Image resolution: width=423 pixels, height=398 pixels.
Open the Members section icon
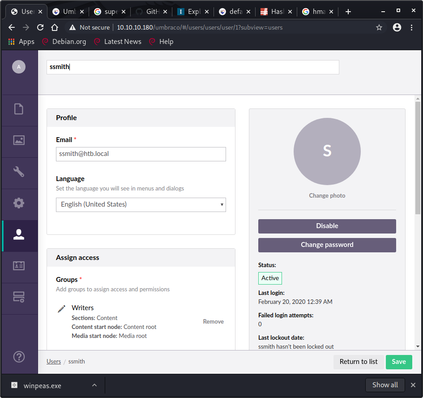(x=19, y=265)
